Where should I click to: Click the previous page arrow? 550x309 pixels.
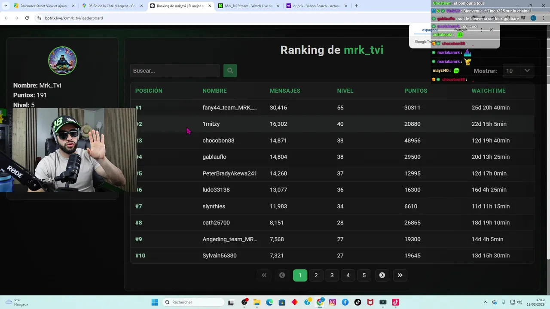tap(282, 275)
